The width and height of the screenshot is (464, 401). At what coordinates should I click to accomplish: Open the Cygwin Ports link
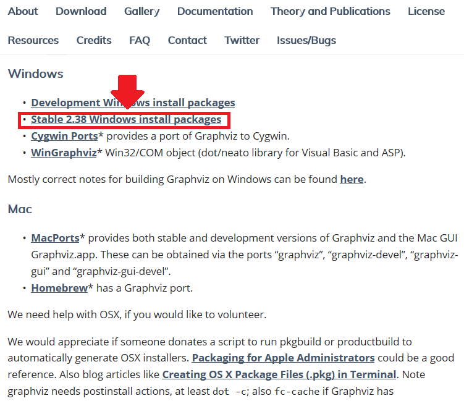(64, 136)
